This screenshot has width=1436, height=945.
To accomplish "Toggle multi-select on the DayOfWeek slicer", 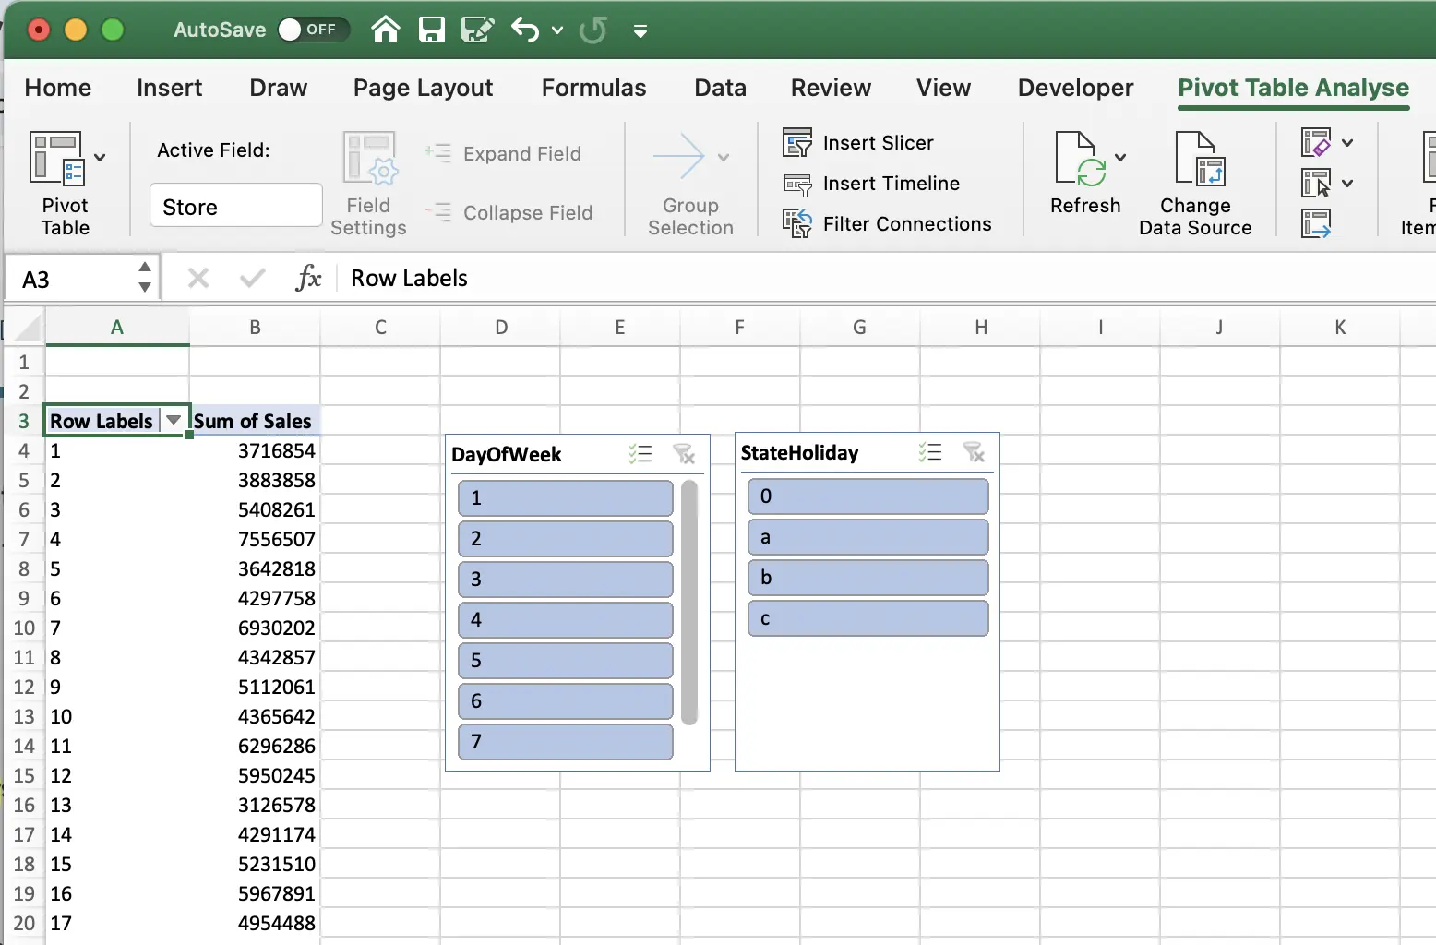I will pos(640,454).
